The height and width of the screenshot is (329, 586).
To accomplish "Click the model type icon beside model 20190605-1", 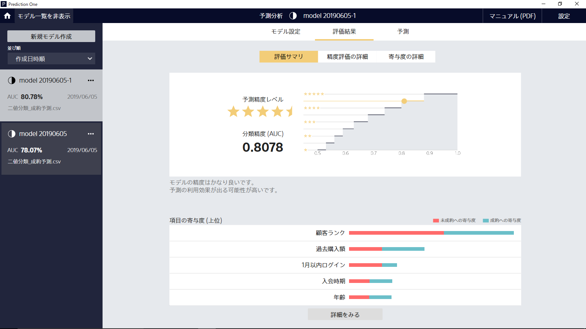I will point(11,80).
